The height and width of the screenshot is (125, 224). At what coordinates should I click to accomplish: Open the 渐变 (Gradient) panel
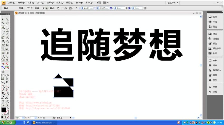215,34
